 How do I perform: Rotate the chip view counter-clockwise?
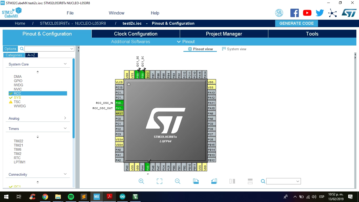pyautogui.click(x=214, y=181)
